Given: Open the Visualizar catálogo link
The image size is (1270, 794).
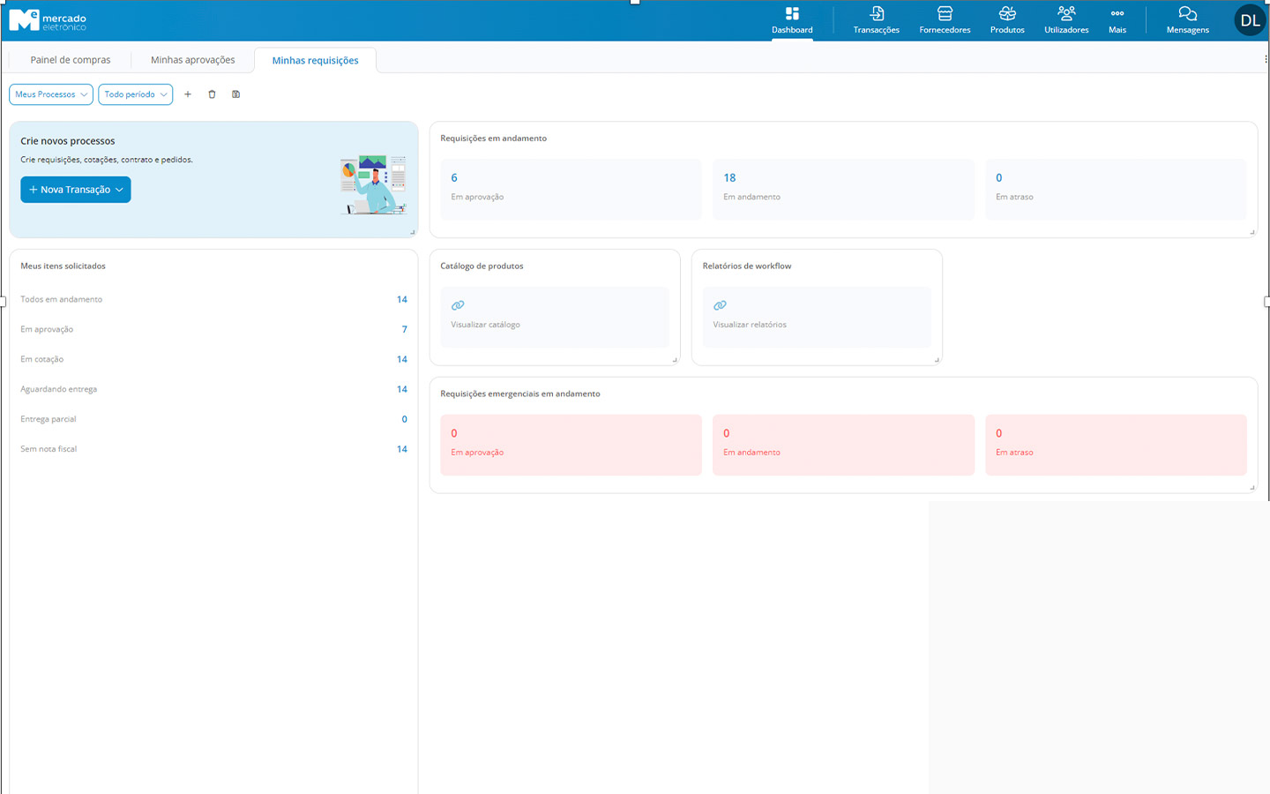Looking at the screenshot, I should (485, 324).
